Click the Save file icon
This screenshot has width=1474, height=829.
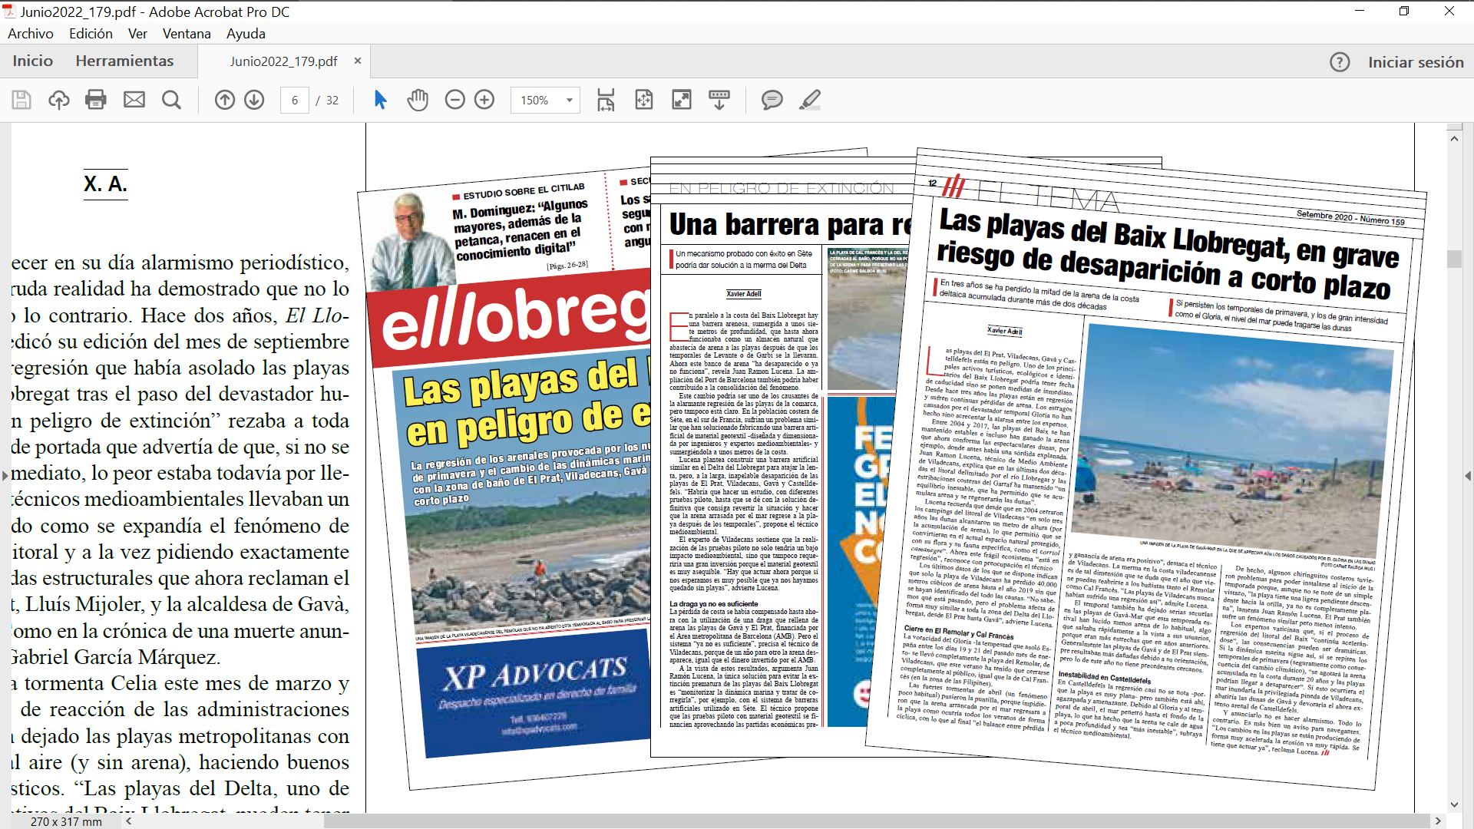pos(21,100)
